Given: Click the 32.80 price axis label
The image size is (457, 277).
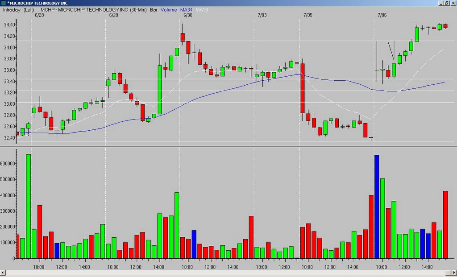Looking at the screenshot, I should [x=9, y=115].
